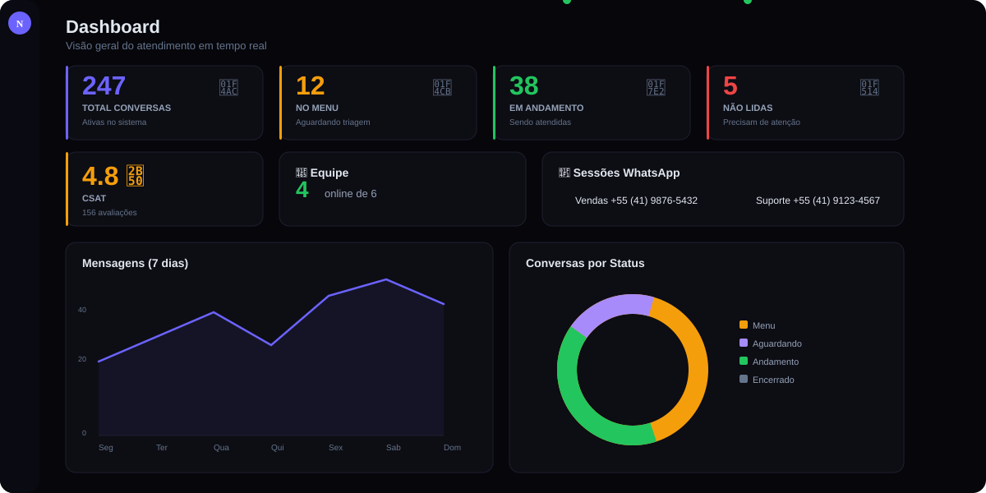The image size is (986, 493).
Task: Click the Suporte phone number
Action: coord(818,200)
